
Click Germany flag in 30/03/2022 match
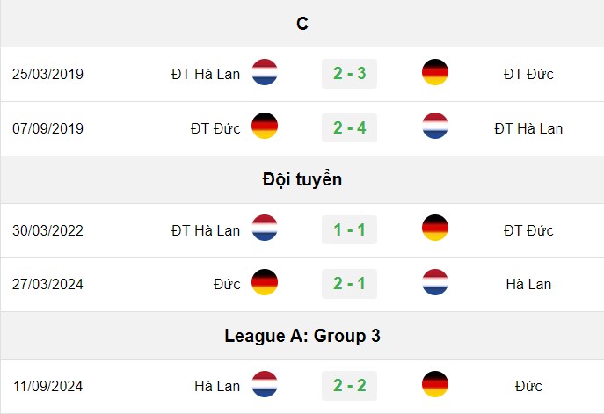[435, 228]
